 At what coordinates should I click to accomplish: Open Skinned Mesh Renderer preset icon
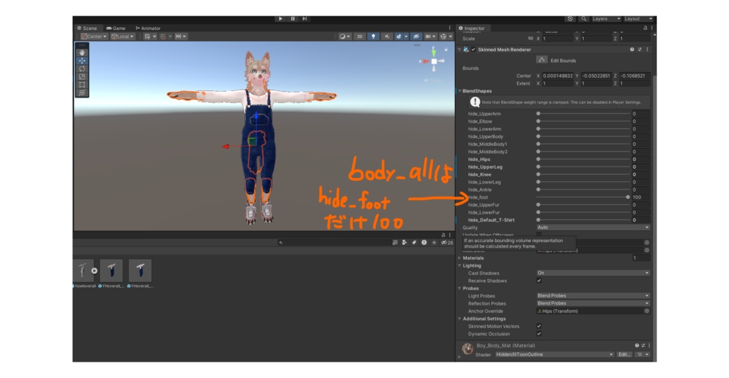[640, 49]
